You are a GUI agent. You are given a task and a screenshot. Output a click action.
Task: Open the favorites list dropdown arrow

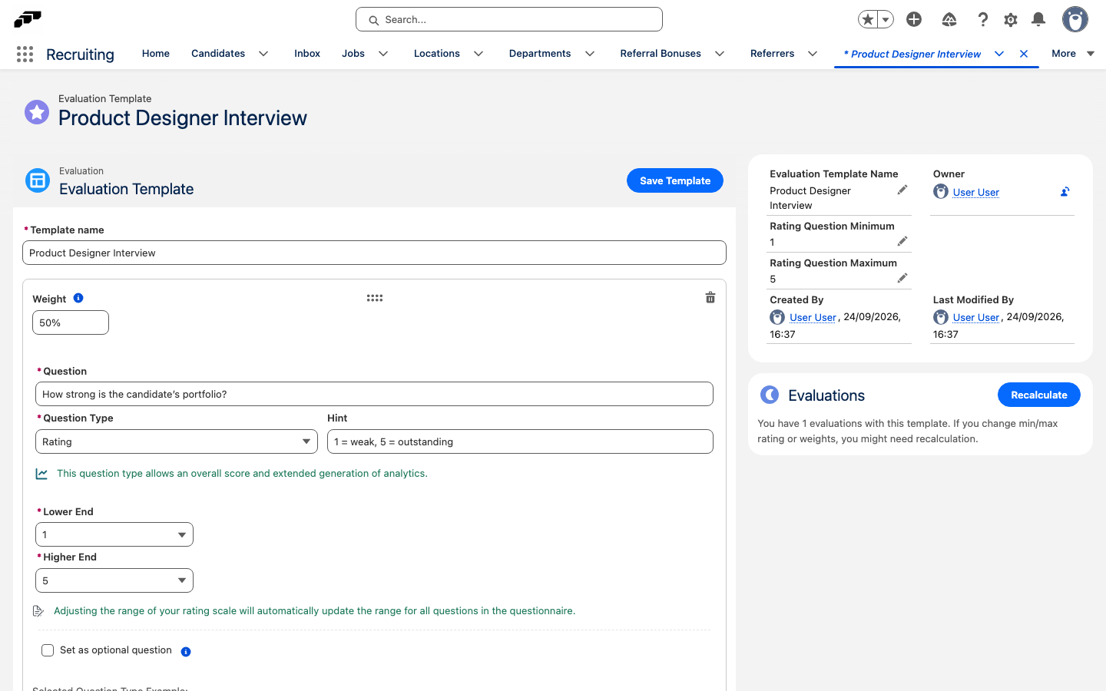[886, 19]
